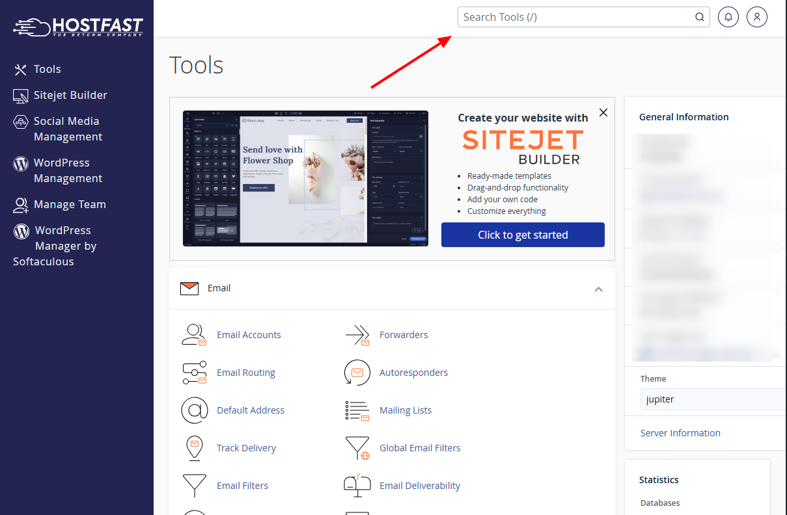Open Manage Team sidebar item
This screenshot has height=515, width=787.
click(70, 204)
